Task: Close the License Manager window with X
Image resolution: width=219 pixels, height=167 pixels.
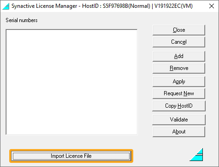Action: pos(212,6)
